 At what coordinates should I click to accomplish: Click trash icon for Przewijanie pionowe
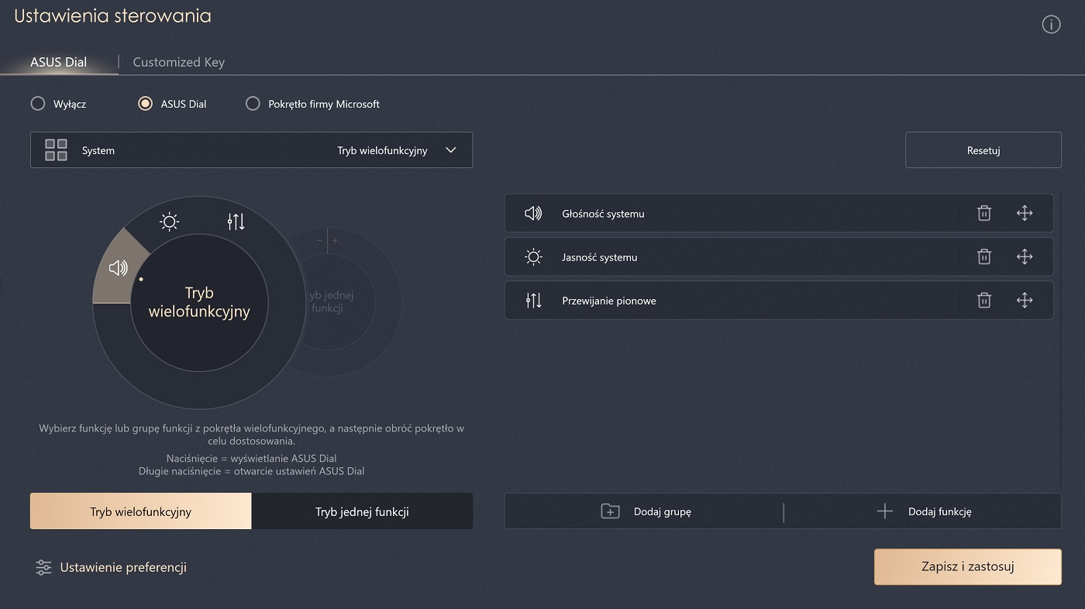point(983,301)
